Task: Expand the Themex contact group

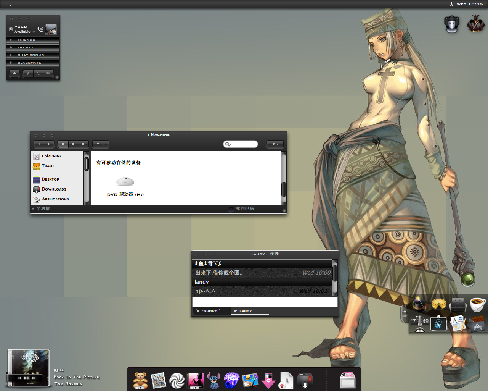Action: 33,47
